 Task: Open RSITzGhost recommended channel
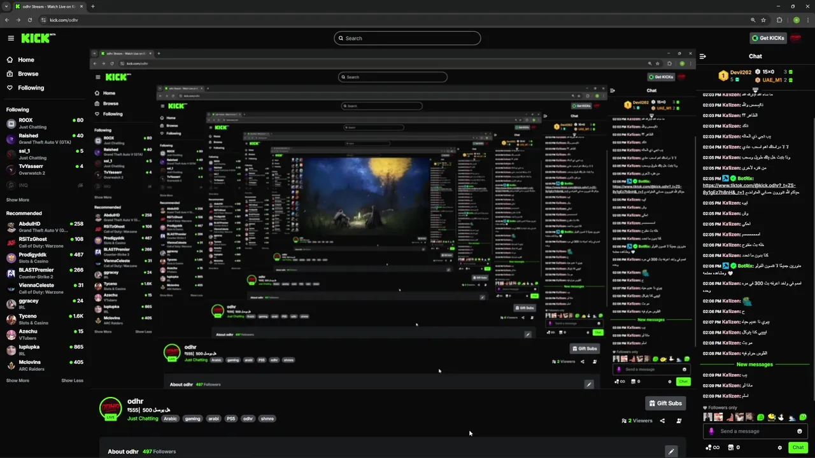pyautogui.click(x=45, y=242)
